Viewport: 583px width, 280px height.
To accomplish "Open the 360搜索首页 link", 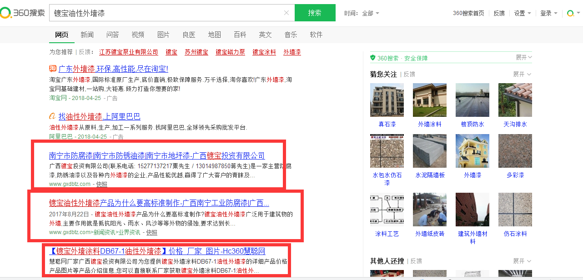I will [x=468, y=13].
